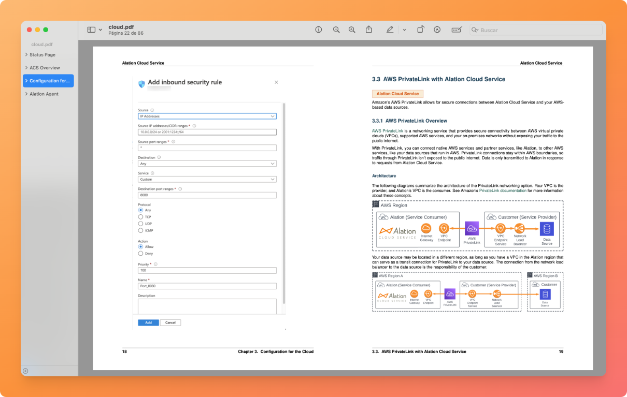627x397 pixels.
Task: Click the Priority field with 100
Action: pos(207,270)
